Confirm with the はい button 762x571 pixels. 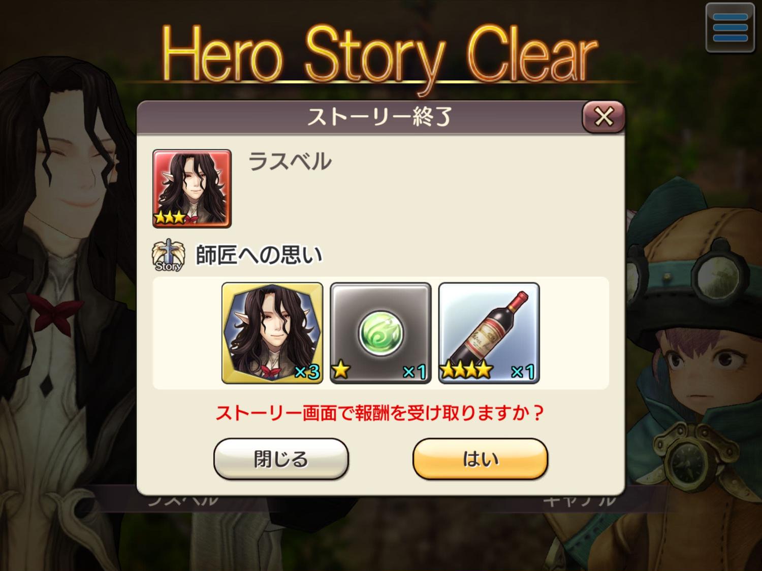point(480,459)
